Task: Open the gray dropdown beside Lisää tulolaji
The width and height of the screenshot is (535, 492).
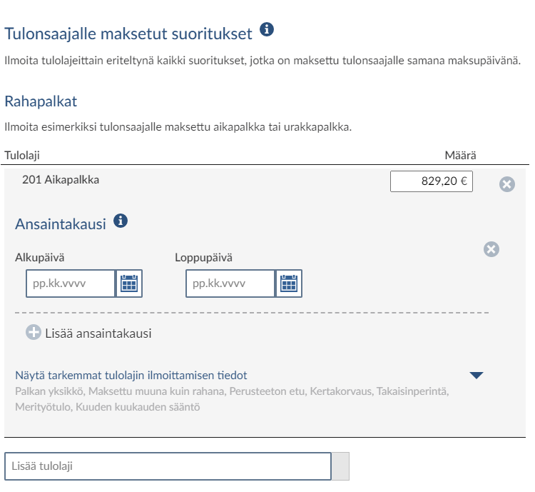Action: 340,466
